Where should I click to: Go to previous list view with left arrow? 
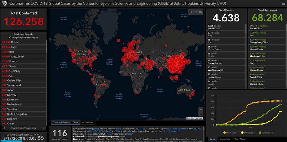tap(4, 128)
